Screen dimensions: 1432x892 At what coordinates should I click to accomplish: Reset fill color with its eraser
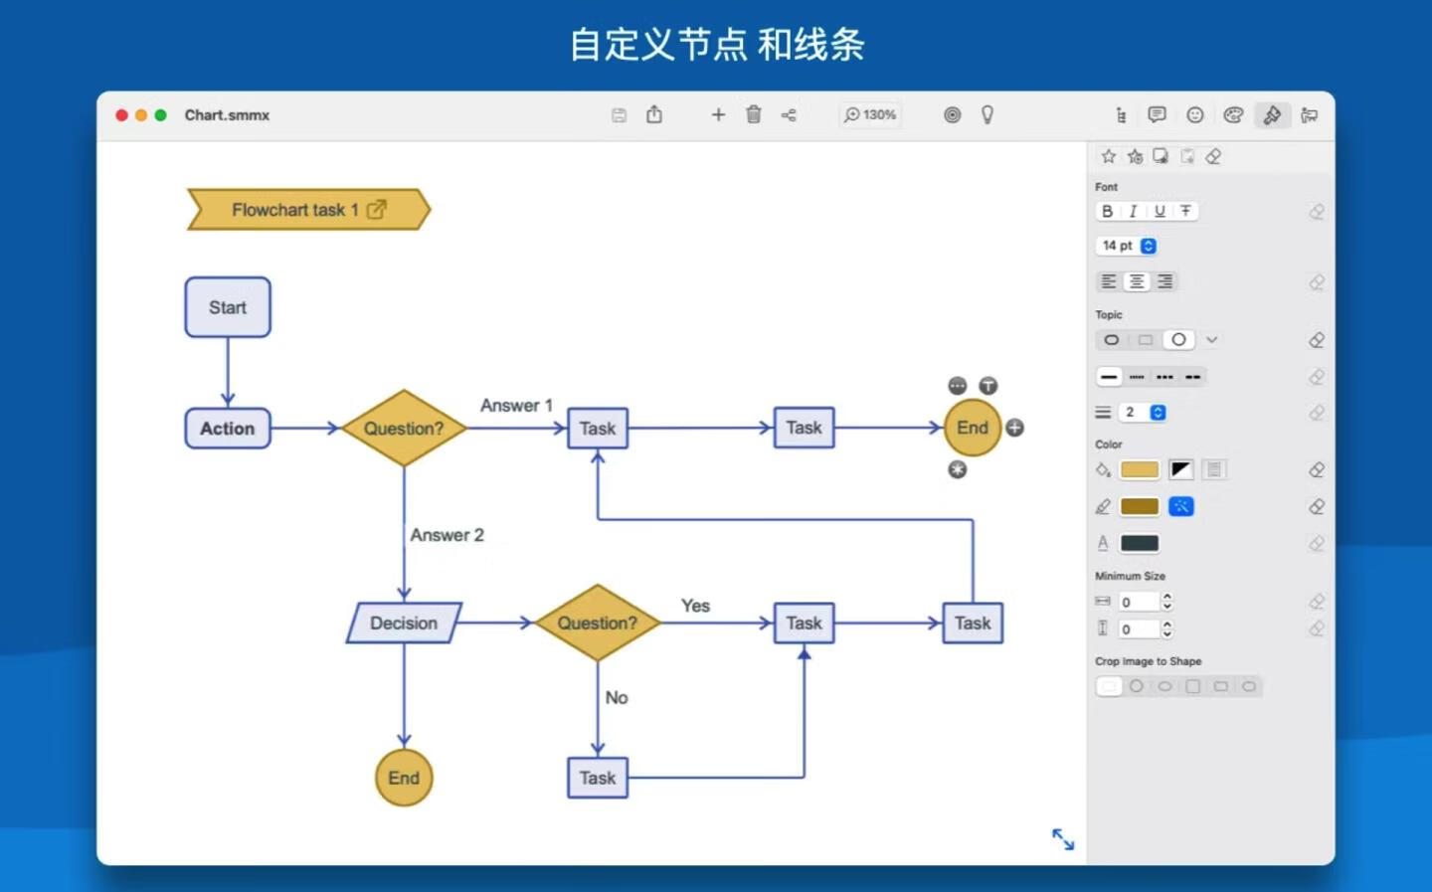click(1317, 469)
